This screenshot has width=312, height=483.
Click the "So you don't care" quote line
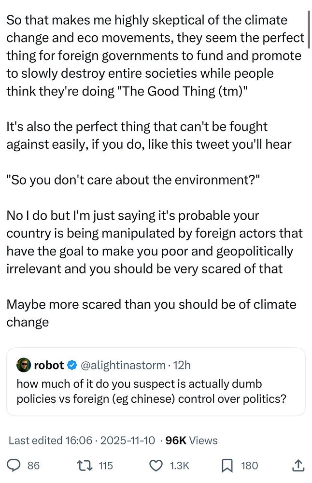click(133, 180)
